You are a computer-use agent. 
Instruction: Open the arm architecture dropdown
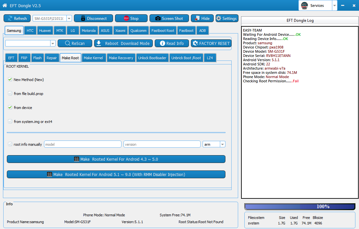point(223,144)
